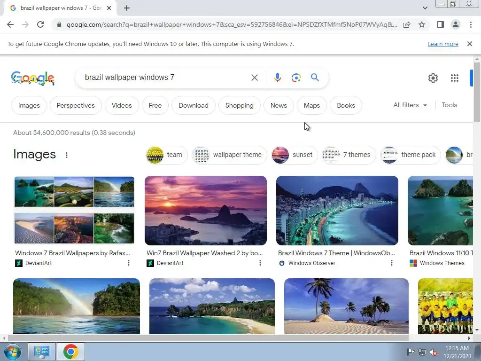Open the purple sunset Sugarloaf thumbnail
The height and width of the screenshot is (361, 481).
pyautogui.click(x=206, y=210)
